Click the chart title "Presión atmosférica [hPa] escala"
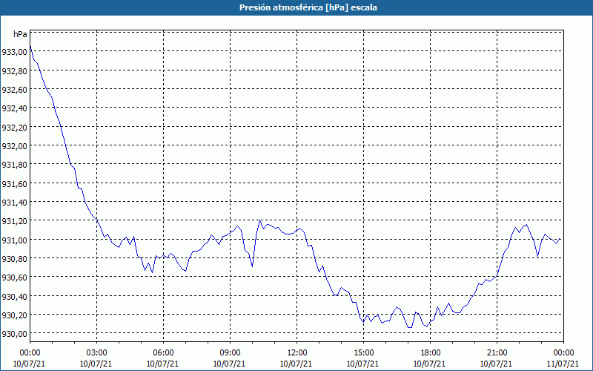 coord(308,7)
